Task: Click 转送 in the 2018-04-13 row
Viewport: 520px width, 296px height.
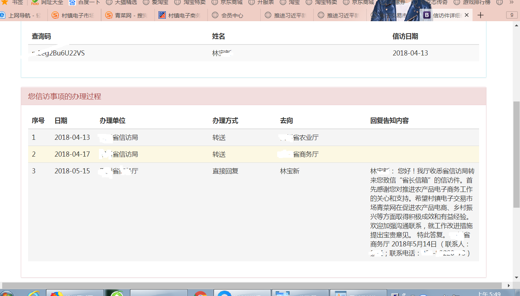Action: point(219,138)
